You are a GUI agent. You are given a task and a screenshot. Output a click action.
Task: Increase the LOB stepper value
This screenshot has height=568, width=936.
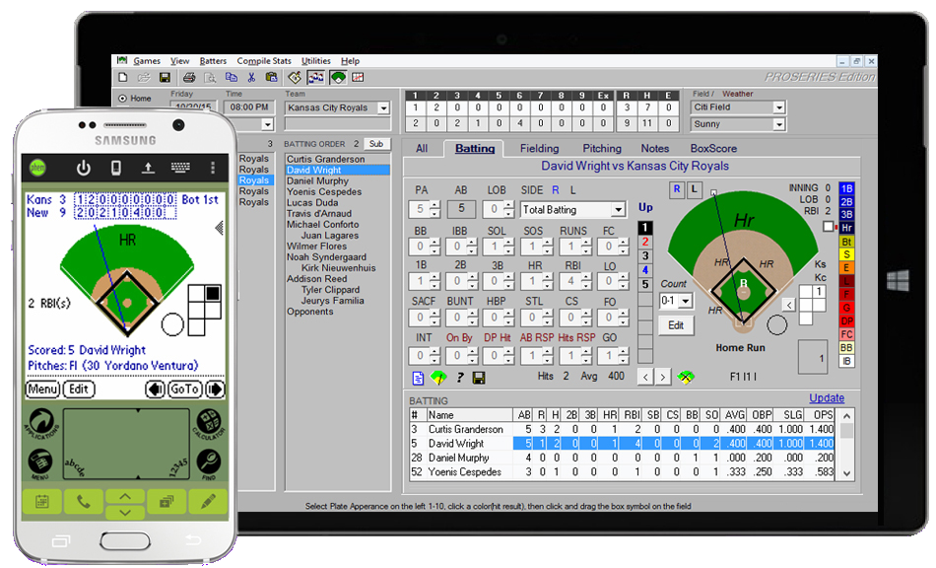click(x=508, y=205)
